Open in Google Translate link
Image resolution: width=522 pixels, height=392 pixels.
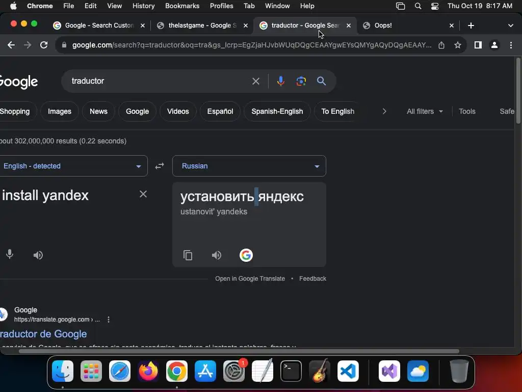250,279
